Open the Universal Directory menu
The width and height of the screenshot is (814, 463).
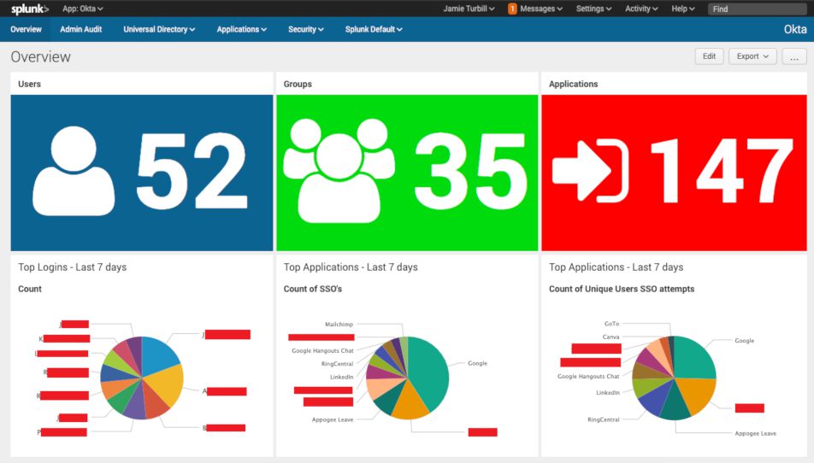click(159, 29)
